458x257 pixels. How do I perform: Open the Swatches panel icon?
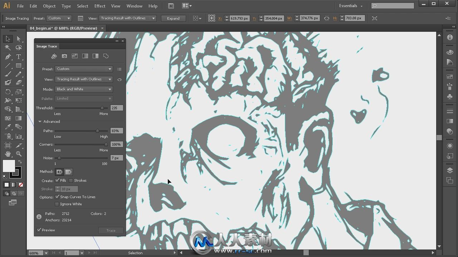[450, 77]
